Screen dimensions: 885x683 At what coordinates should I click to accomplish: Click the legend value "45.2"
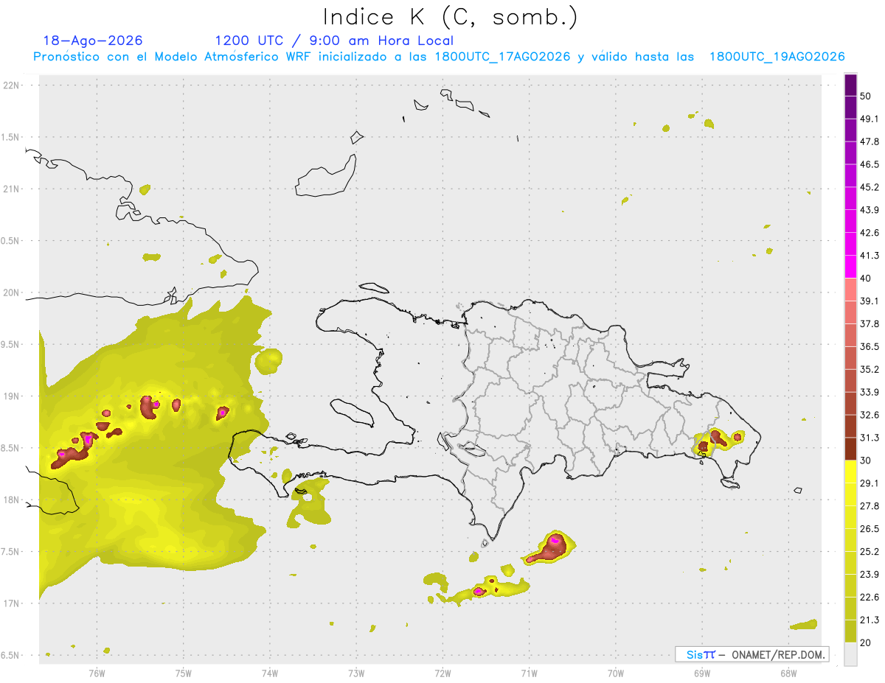[870, 187]
